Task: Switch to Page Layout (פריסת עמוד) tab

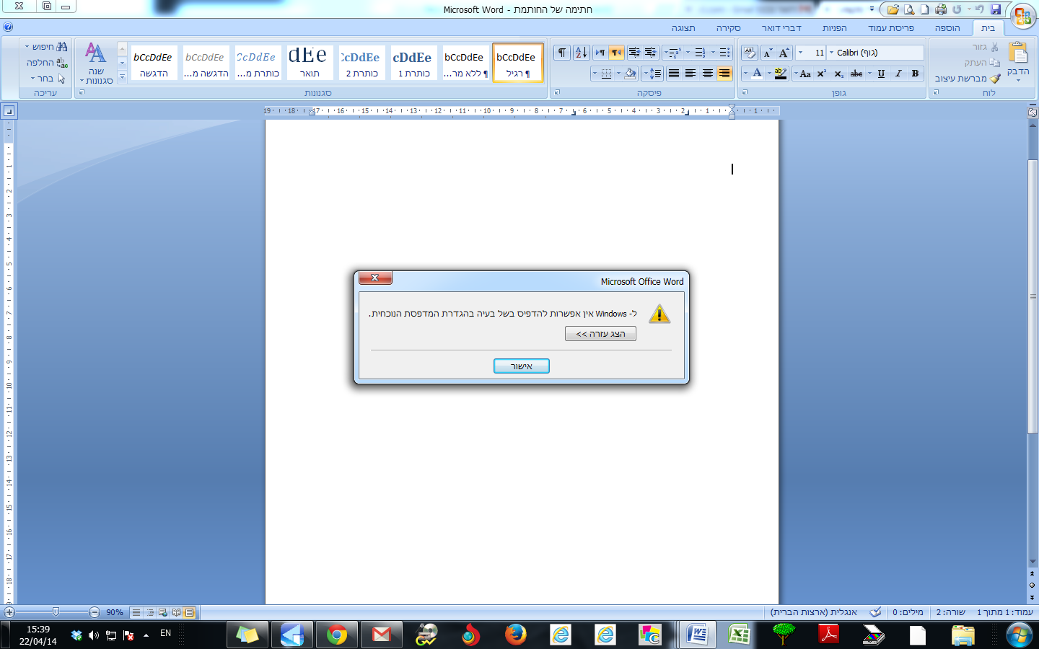Action: coord(891,28)
